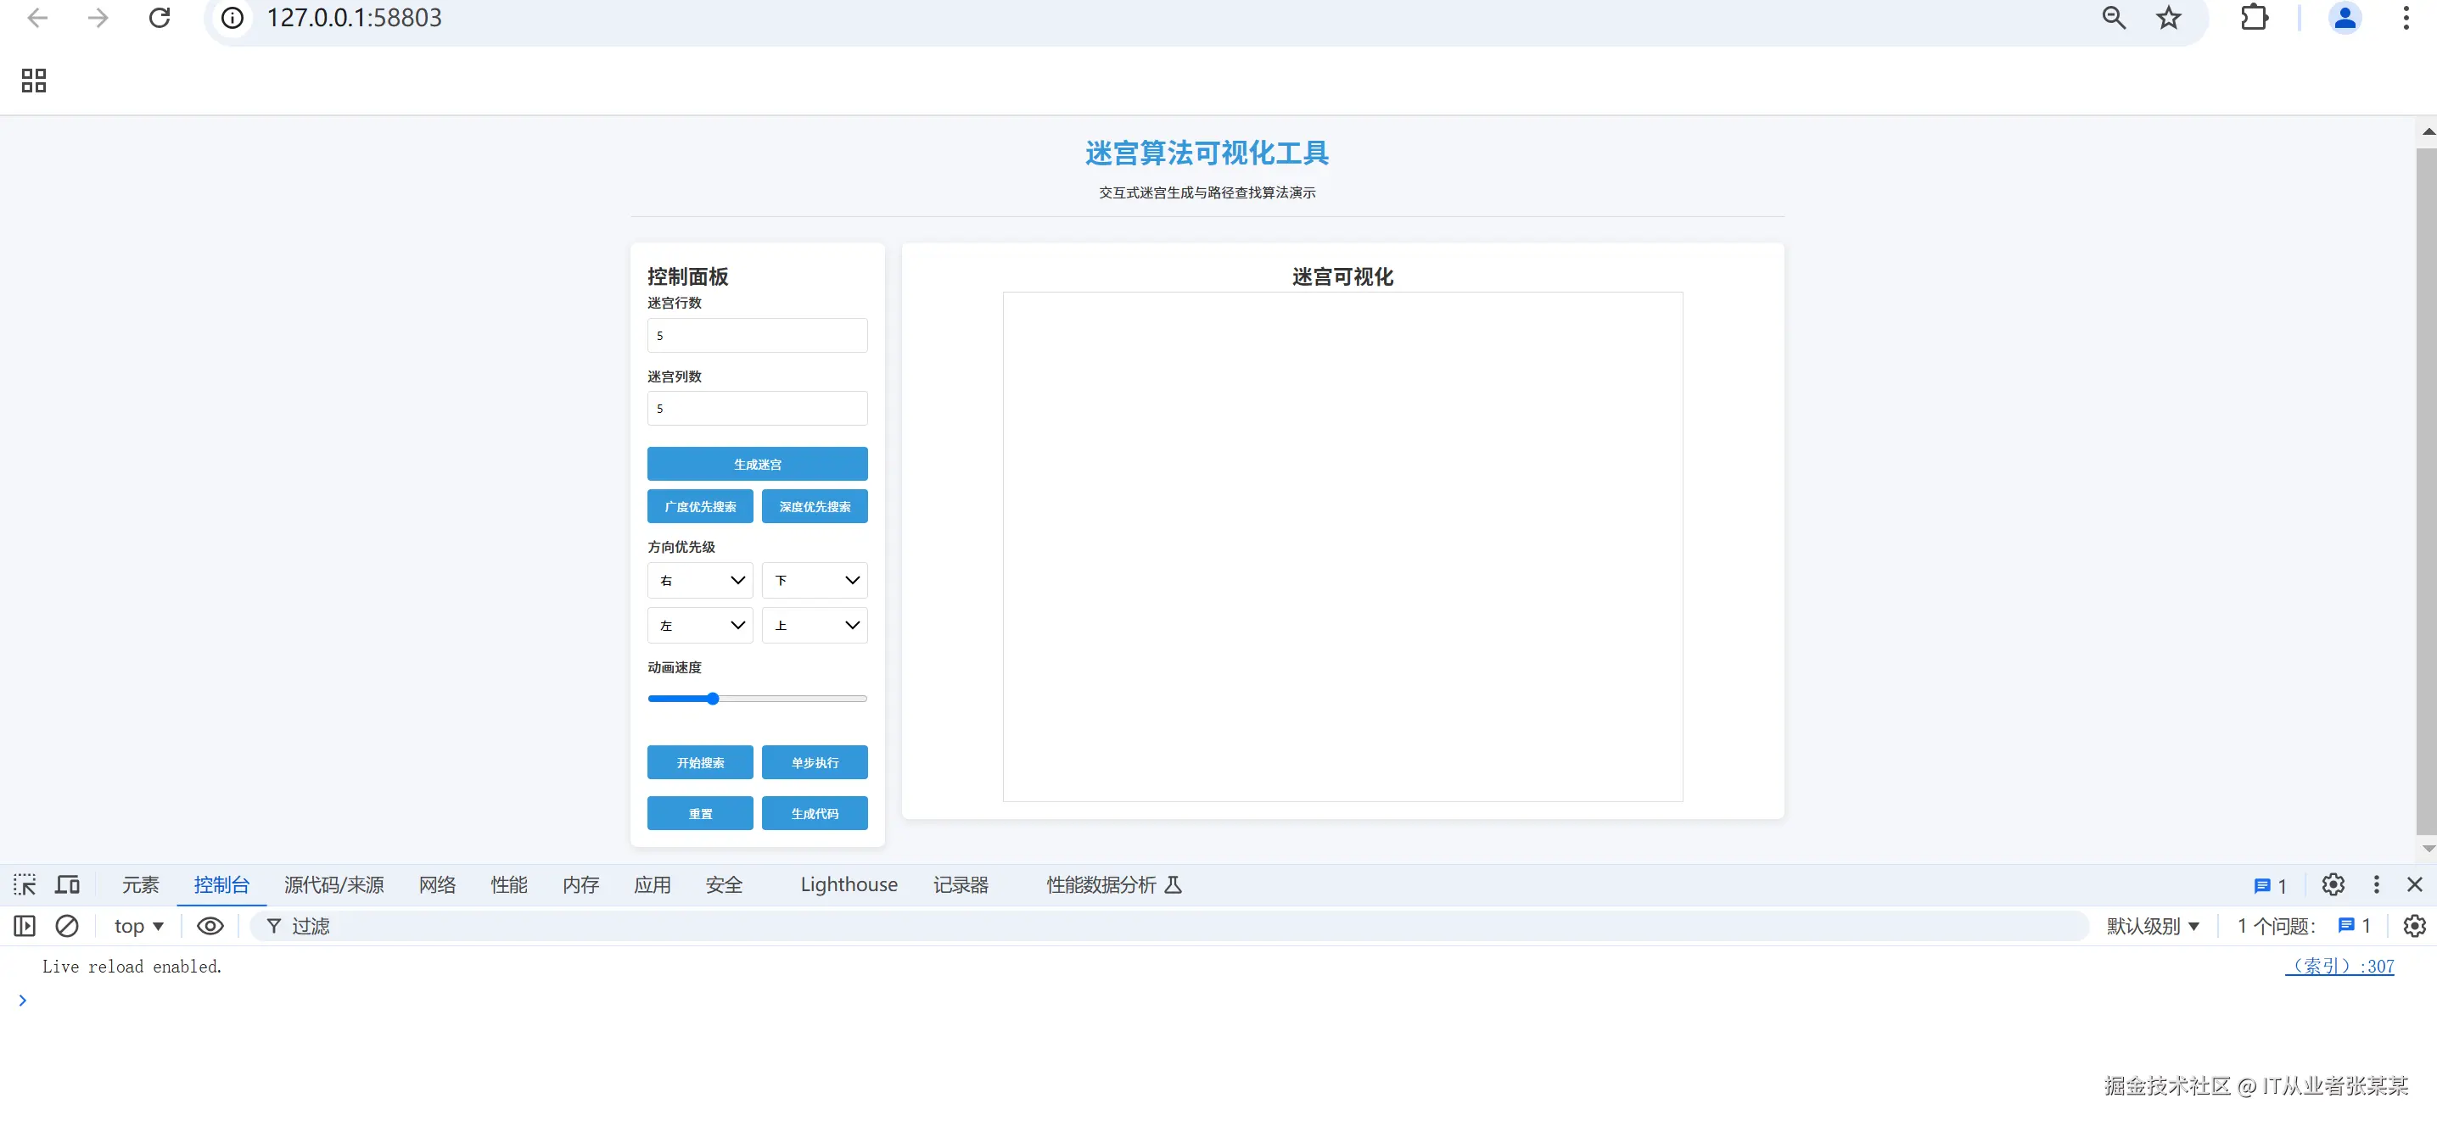This screenshot has height=1126, width=2437.
Task: Open the 默认级别 log level dropdown
Action: pos(2154,927)
